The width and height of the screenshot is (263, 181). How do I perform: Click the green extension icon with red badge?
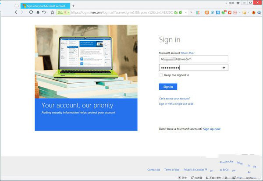coord(224,12)
